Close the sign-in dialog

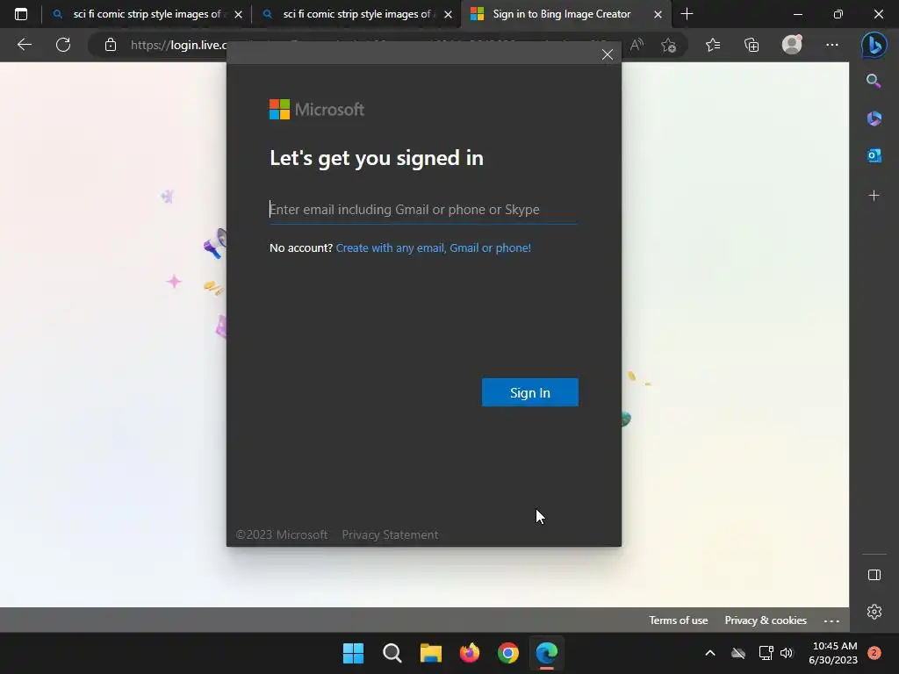click(608, 54)
